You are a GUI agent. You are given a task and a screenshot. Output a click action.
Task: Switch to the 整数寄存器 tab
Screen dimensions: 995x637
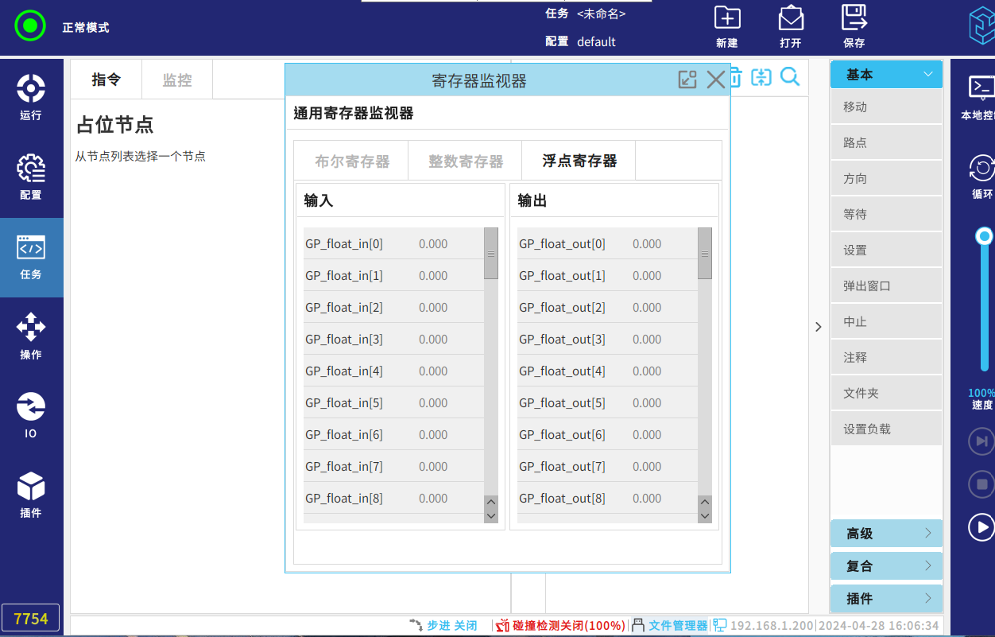466,161
